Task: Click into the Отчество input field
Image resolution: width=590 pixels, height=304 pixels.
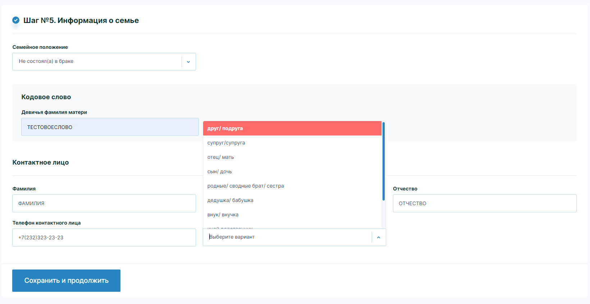Action: pos(484,203)
